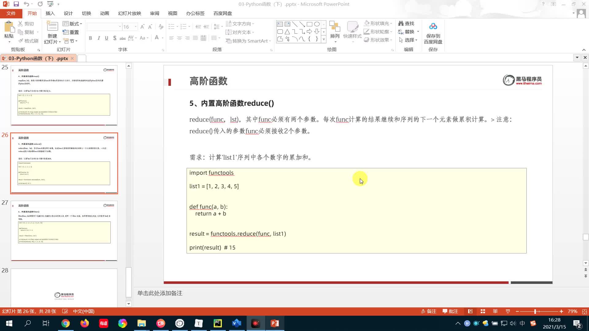Open Shape Outline (形状轮廓) dropdown

(x=378, y=32)
